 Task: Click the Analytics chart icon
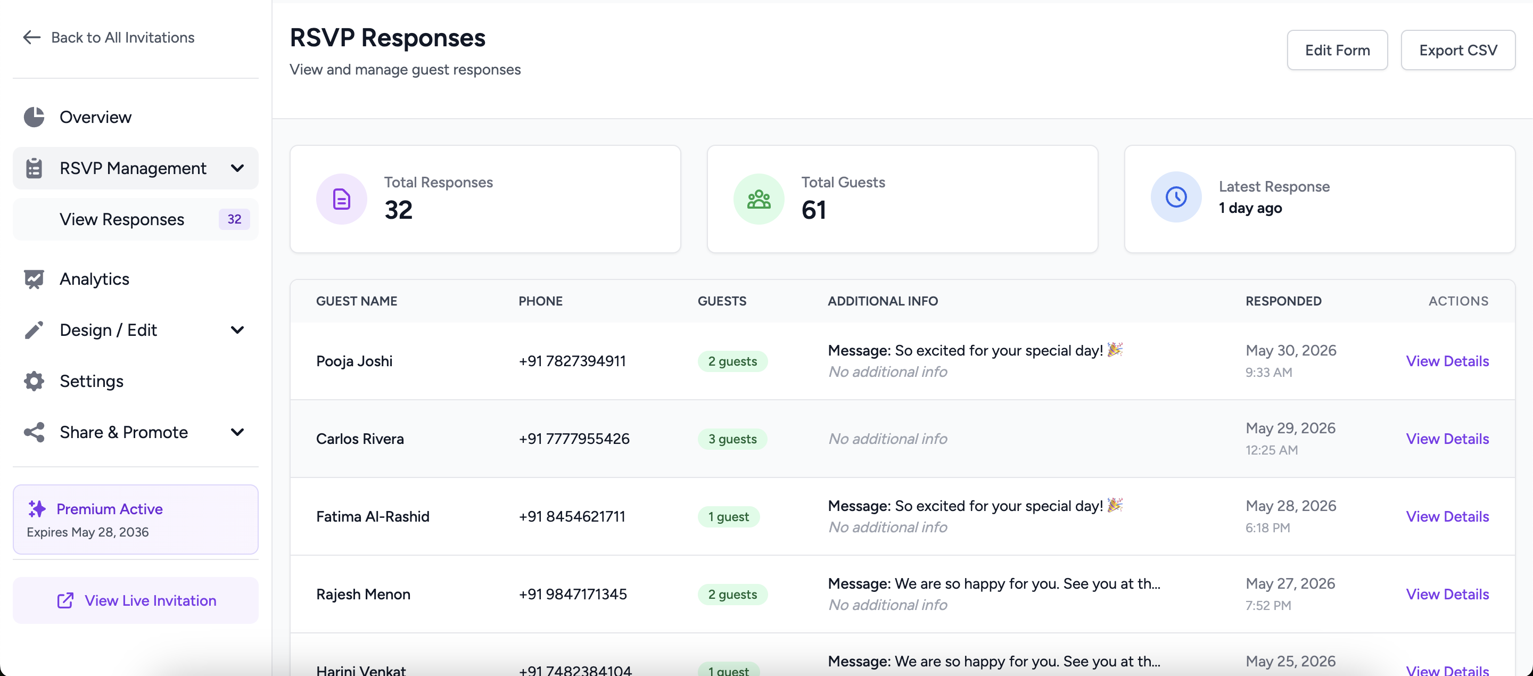[34, 279]
